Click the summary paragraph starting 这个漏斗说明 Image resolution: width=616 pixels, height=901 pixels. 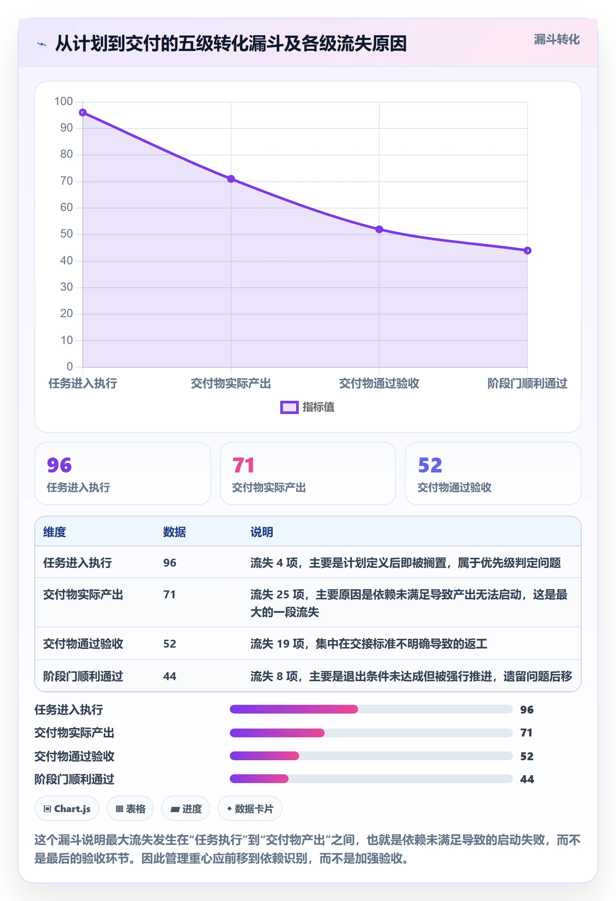tap(308, 849)
